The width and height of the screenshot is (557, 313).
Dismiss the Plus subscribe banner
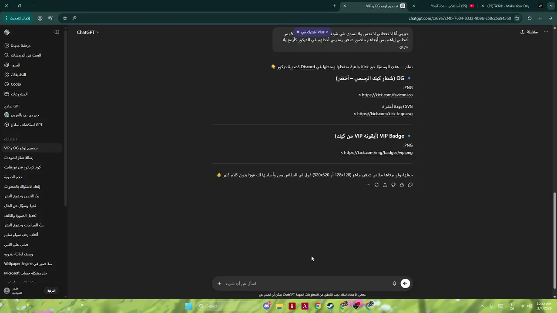327,32
